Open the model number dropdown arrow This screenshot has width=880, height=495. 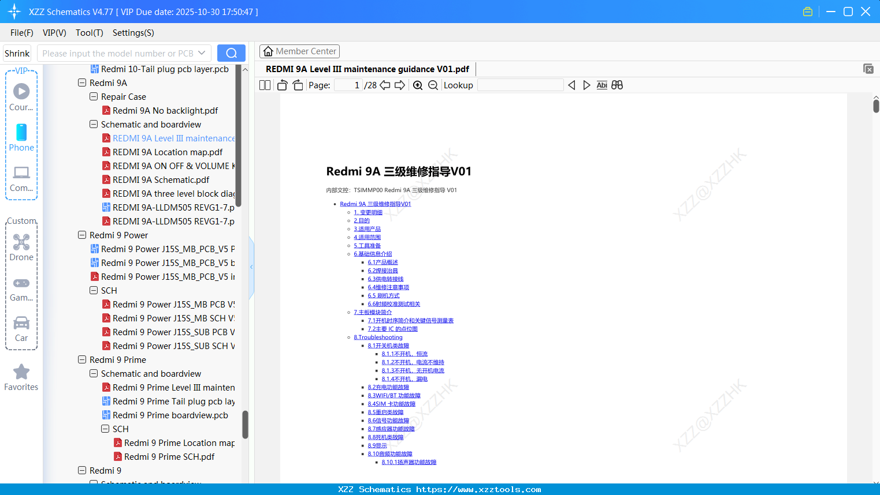click(202, 53)
